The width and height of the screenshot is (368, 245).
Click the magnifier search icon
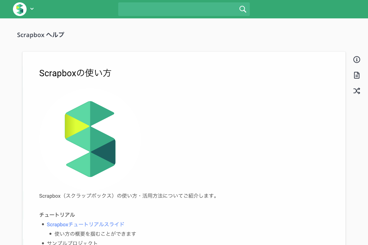tap(243, 9)
